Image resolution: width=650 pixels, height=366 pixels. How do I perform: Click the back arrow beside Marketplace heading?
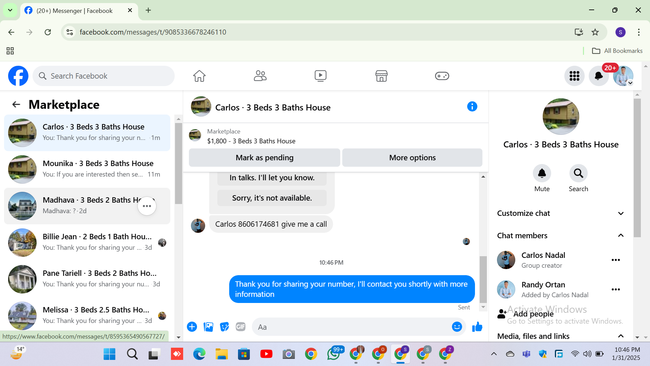pyautogui.click(x=16, y=104)
